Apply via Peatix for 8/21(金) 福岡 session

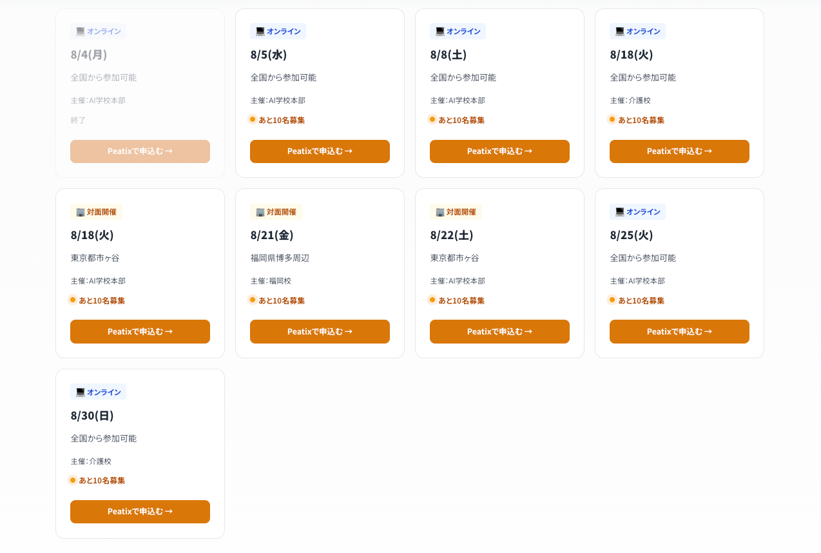click(320, 331)
